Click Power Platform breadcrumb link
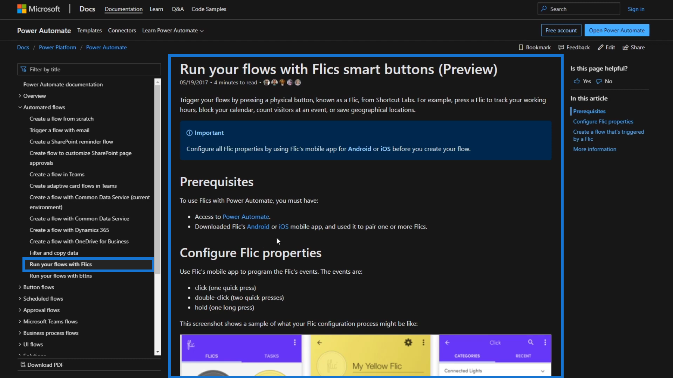This screenshot has height=378, width=673. pyautogui.click(x=57, y=47)
